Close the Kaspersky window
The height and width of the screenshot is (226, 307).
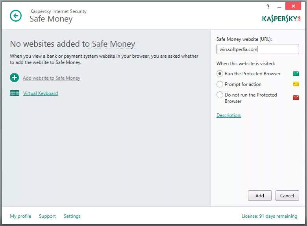[293, 6]
